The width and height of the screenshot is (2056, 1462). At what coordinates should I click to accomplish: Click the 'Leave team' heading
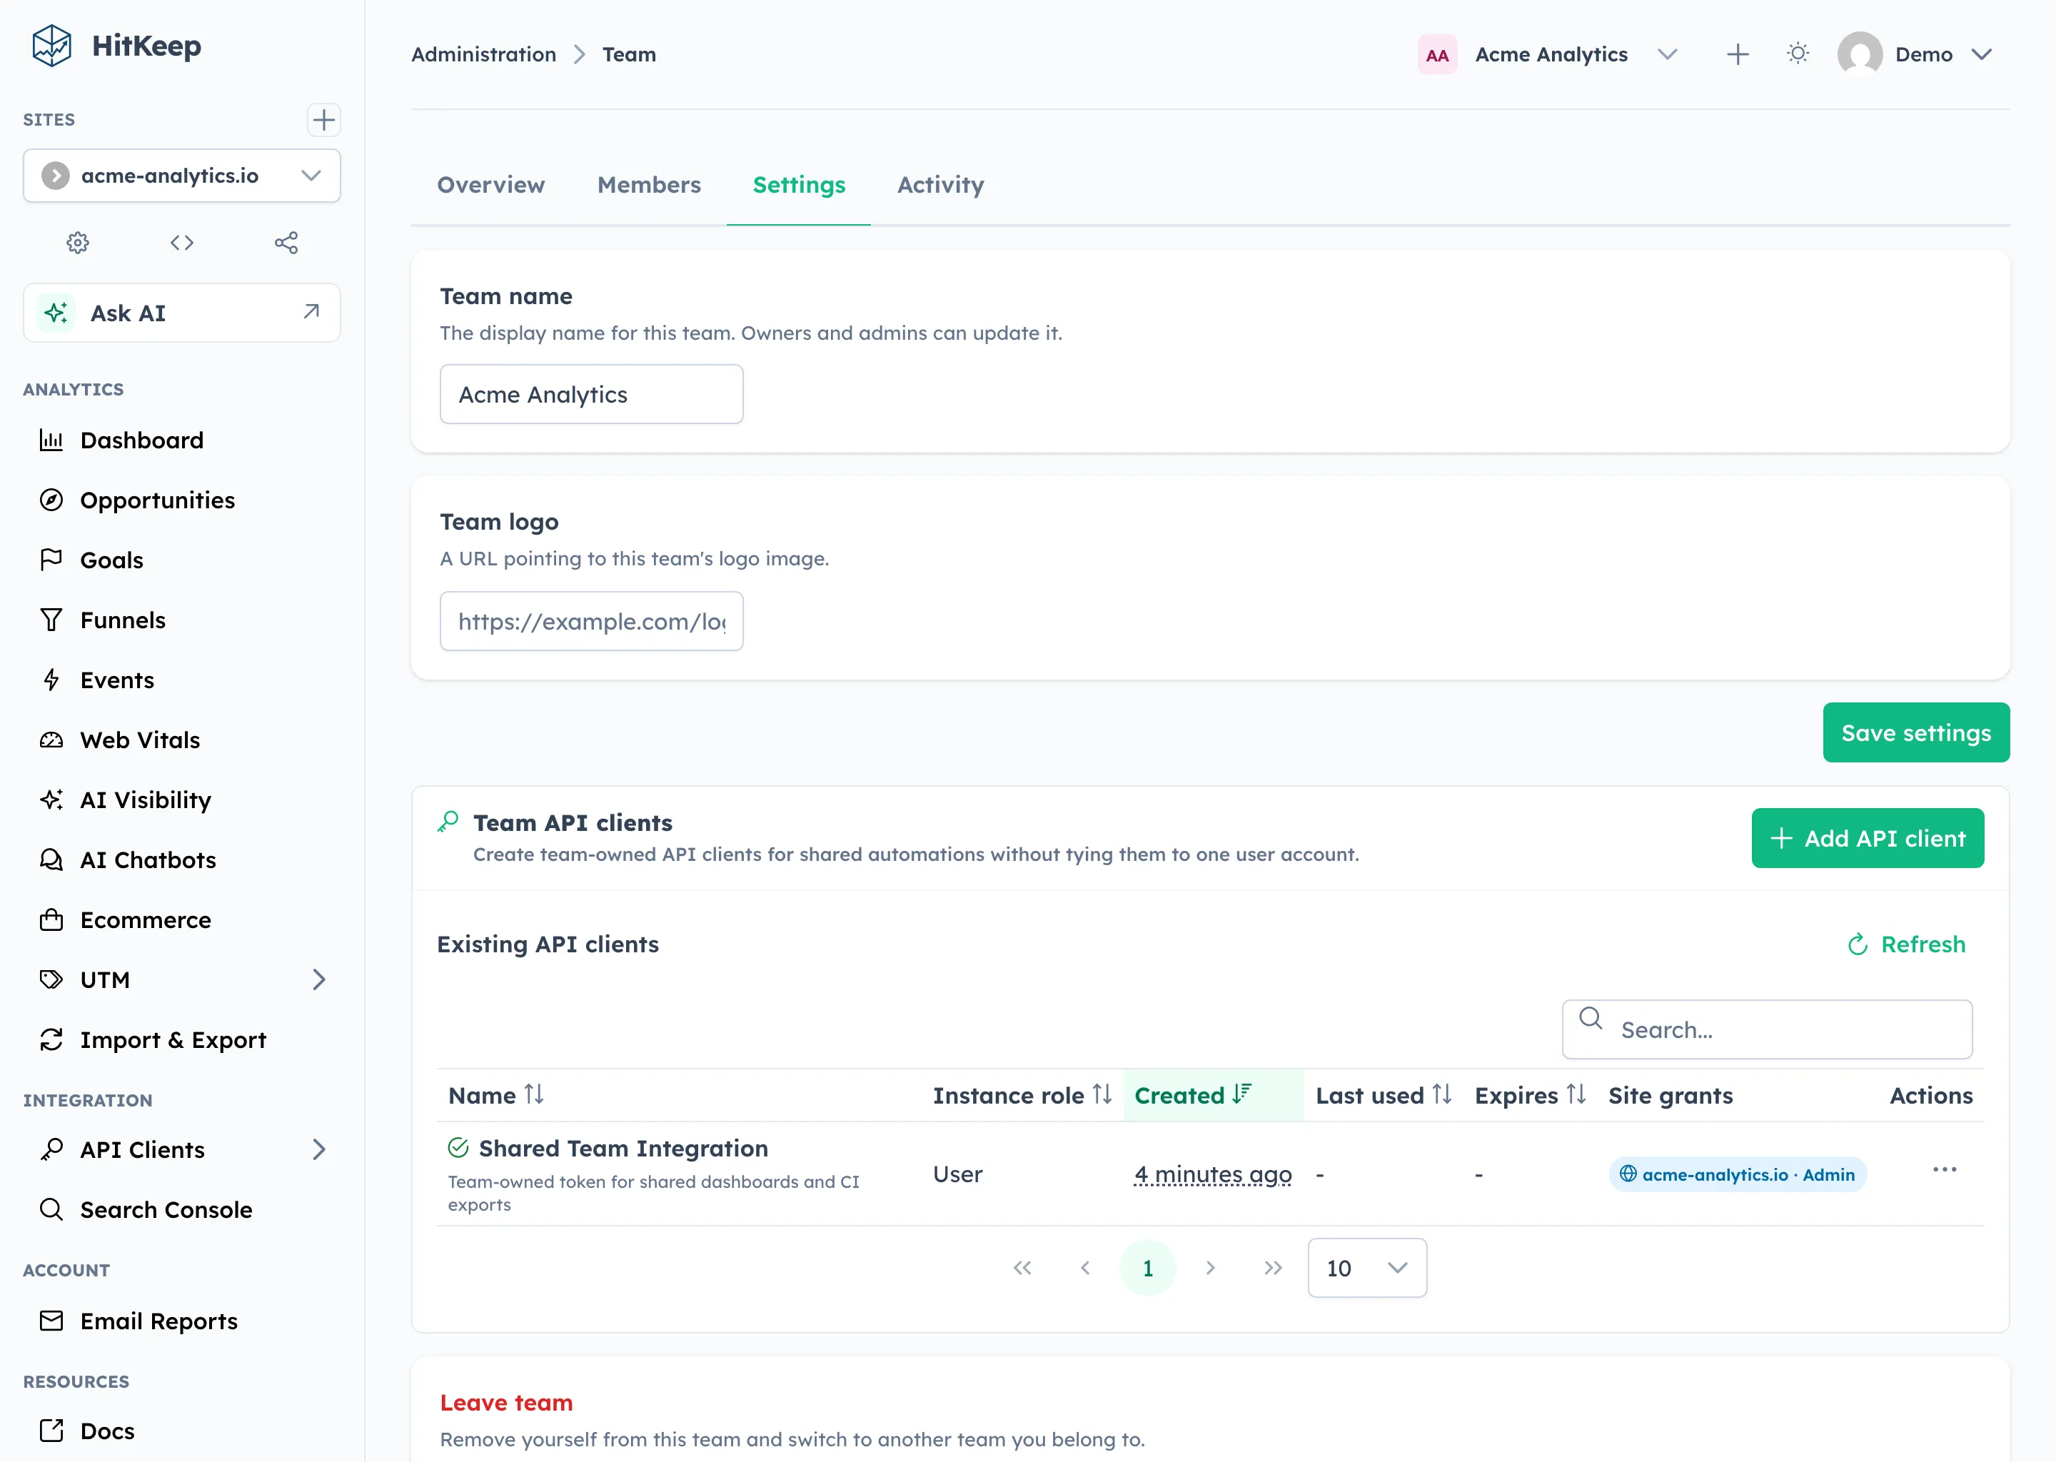pyautogui.click(x=506, y=1403)
